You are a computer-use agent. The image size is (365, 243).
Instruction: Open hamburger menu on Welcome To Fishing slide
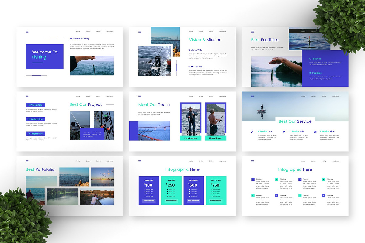tap(27, 32)
